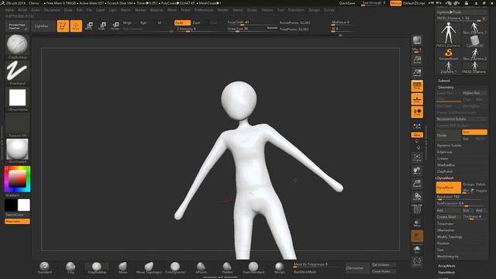Click the Scale transform icon
Viewport: 496px width, 279px height.
click(102, 26)
